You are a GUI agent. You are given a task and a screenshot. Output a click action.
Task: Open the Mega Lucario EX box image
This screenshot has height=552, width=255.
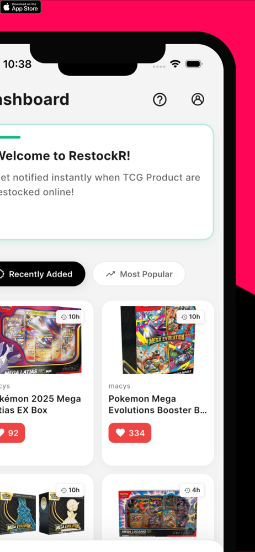click(158, 513)
